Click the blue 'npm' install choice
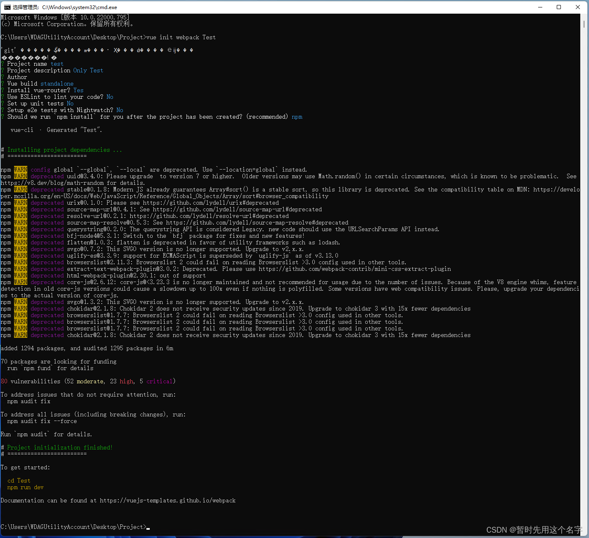The height and width of the screenshot is (538, 589). pyautogui.click(x=297, y=117)
